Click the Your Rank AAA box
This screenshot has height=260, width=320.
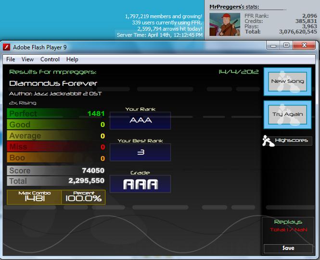click(141, 120)
